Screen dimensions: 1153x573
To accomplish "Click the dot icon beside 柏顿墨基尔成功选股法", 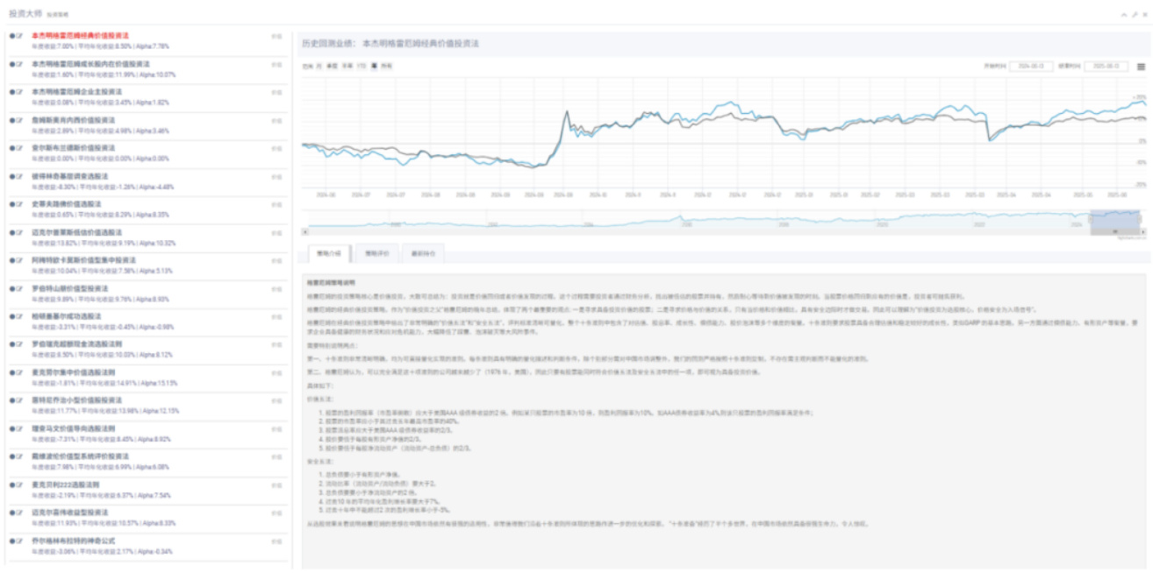I will [x=11, y=316].
